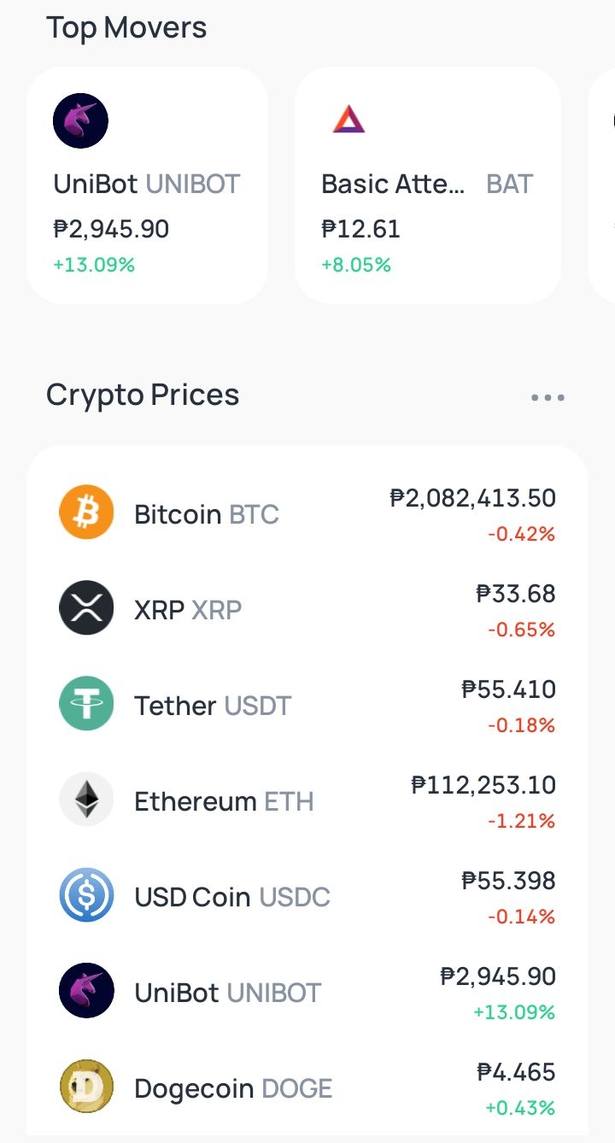The height and width of the screenshot is (1143, 615).
Task: Tap the UniBot unicorn icon in Crypto Prices
Action: coord(86,991)
